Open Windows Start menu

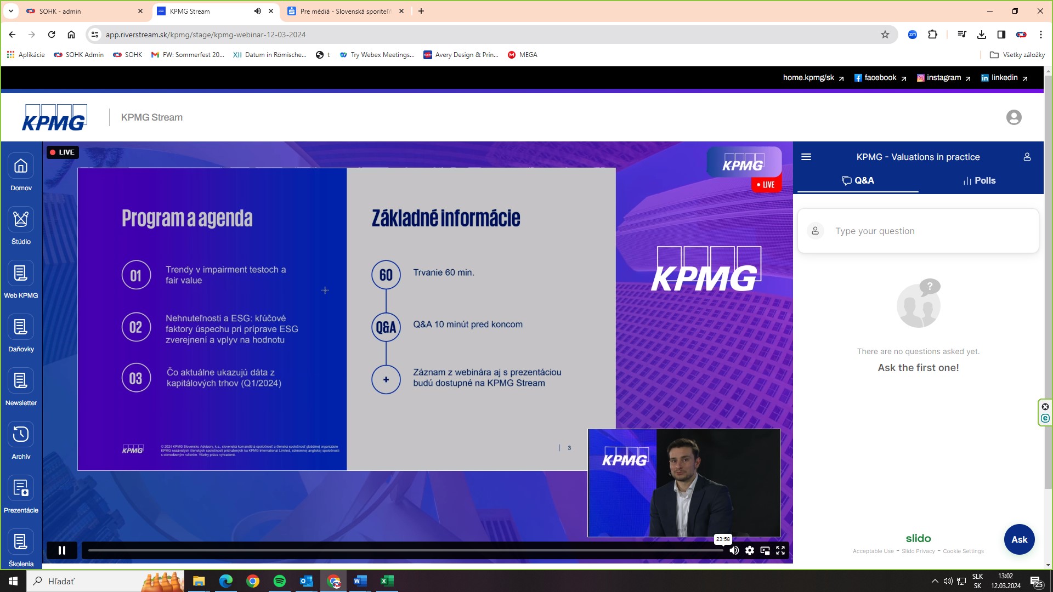pyautogui.click(x=13, y=581)
